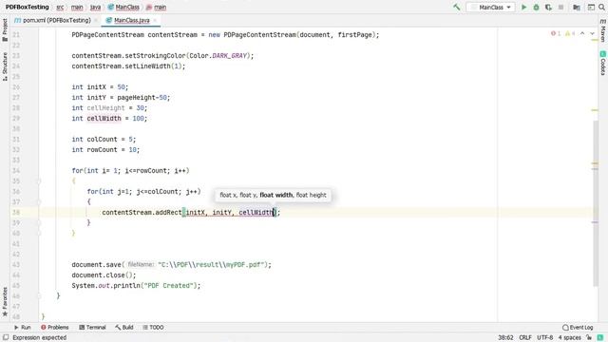Open the TODO tool window tab
The width and height of the screenshot is (608, 342).
tap(153, 327)
